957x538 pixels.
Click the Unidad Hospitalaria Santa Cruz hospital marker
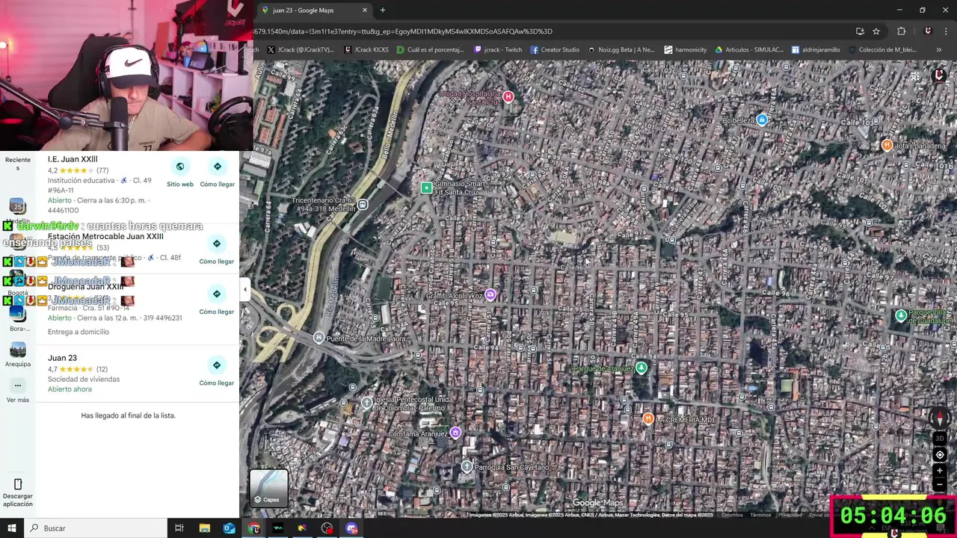click(508, 96)
